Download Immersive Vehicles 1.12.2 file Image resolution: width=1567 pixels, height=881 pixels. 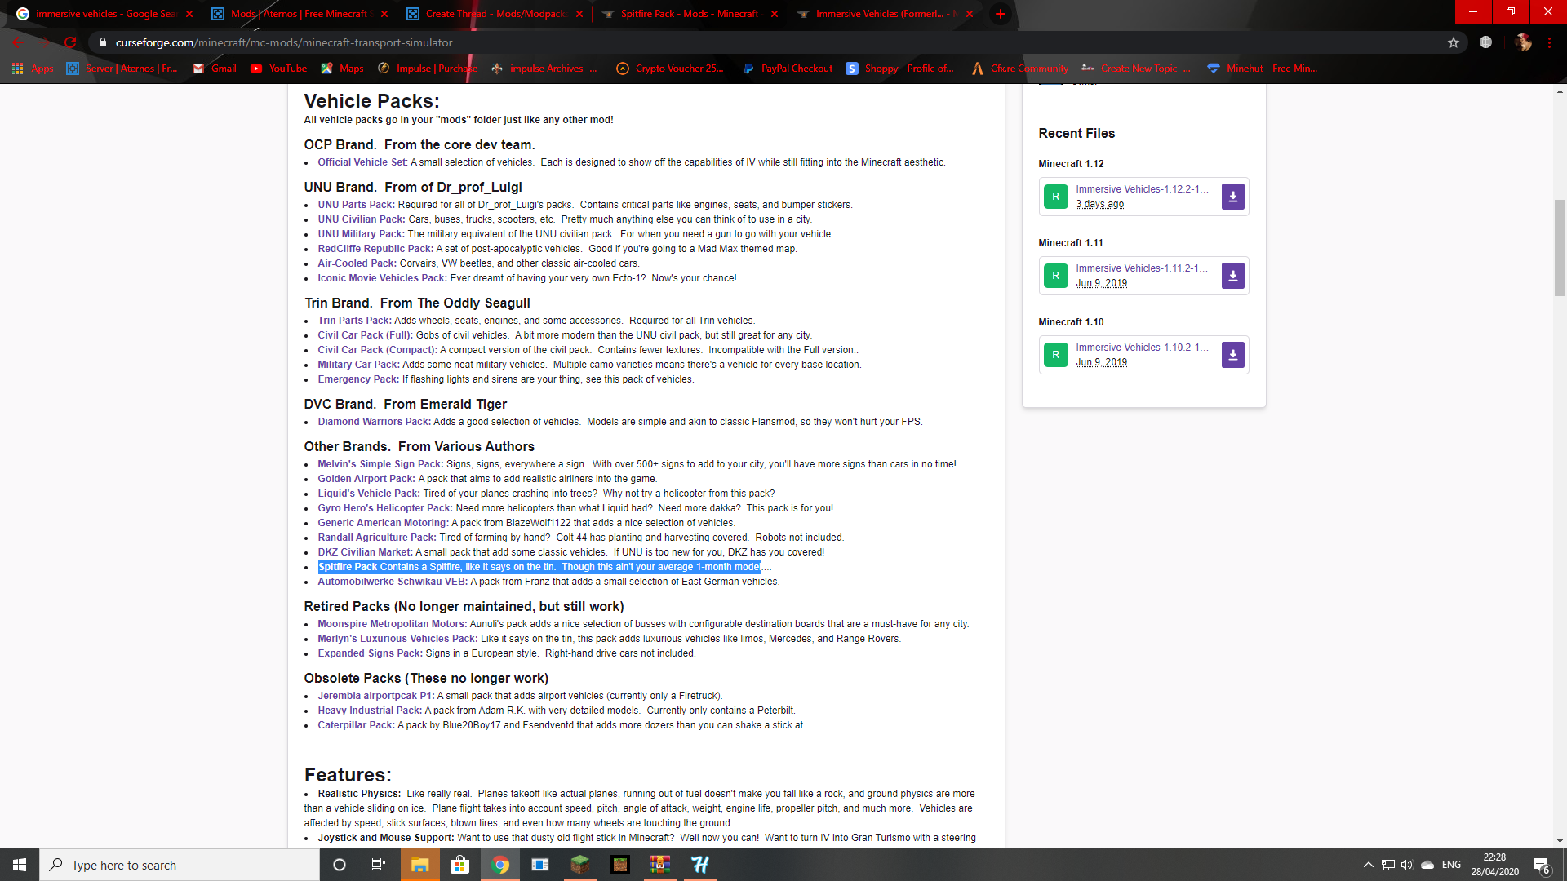click(1232, 197)
